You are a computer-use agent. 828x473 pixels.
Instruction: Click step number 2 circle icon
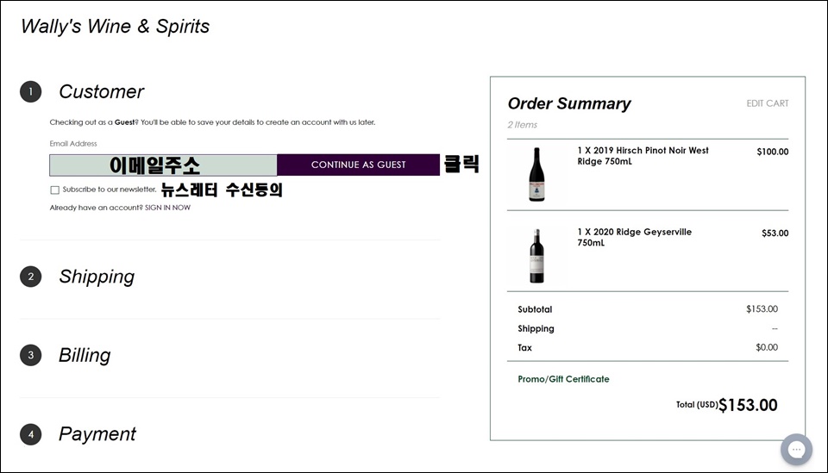[x=31, y=277]
